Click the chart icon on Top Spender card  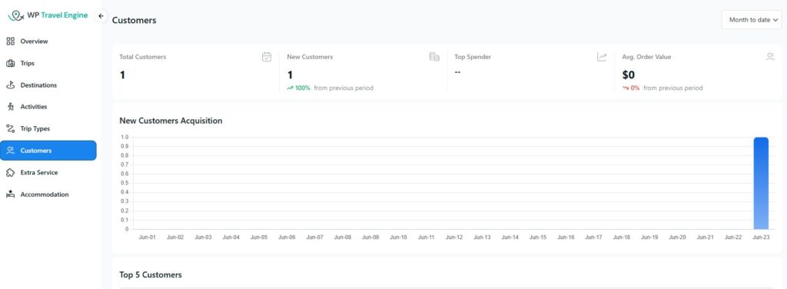click(x=602, y=57)
